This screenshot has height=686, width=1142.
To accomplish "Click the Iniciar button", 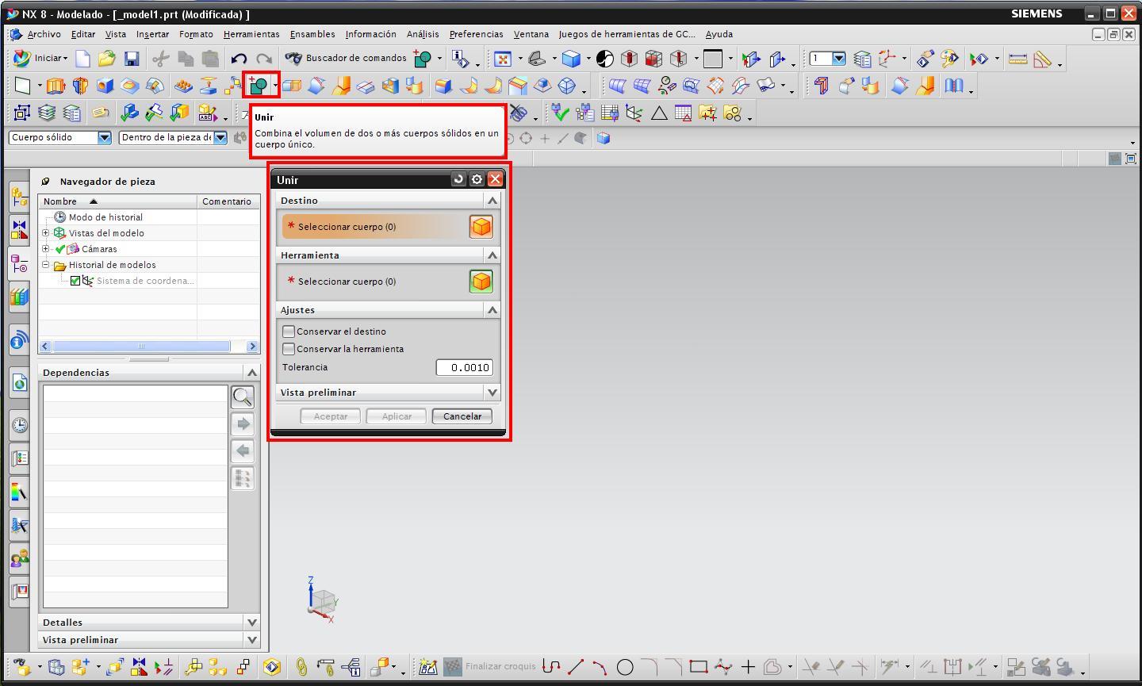I will pyautogui.click(x=40, y=58).
